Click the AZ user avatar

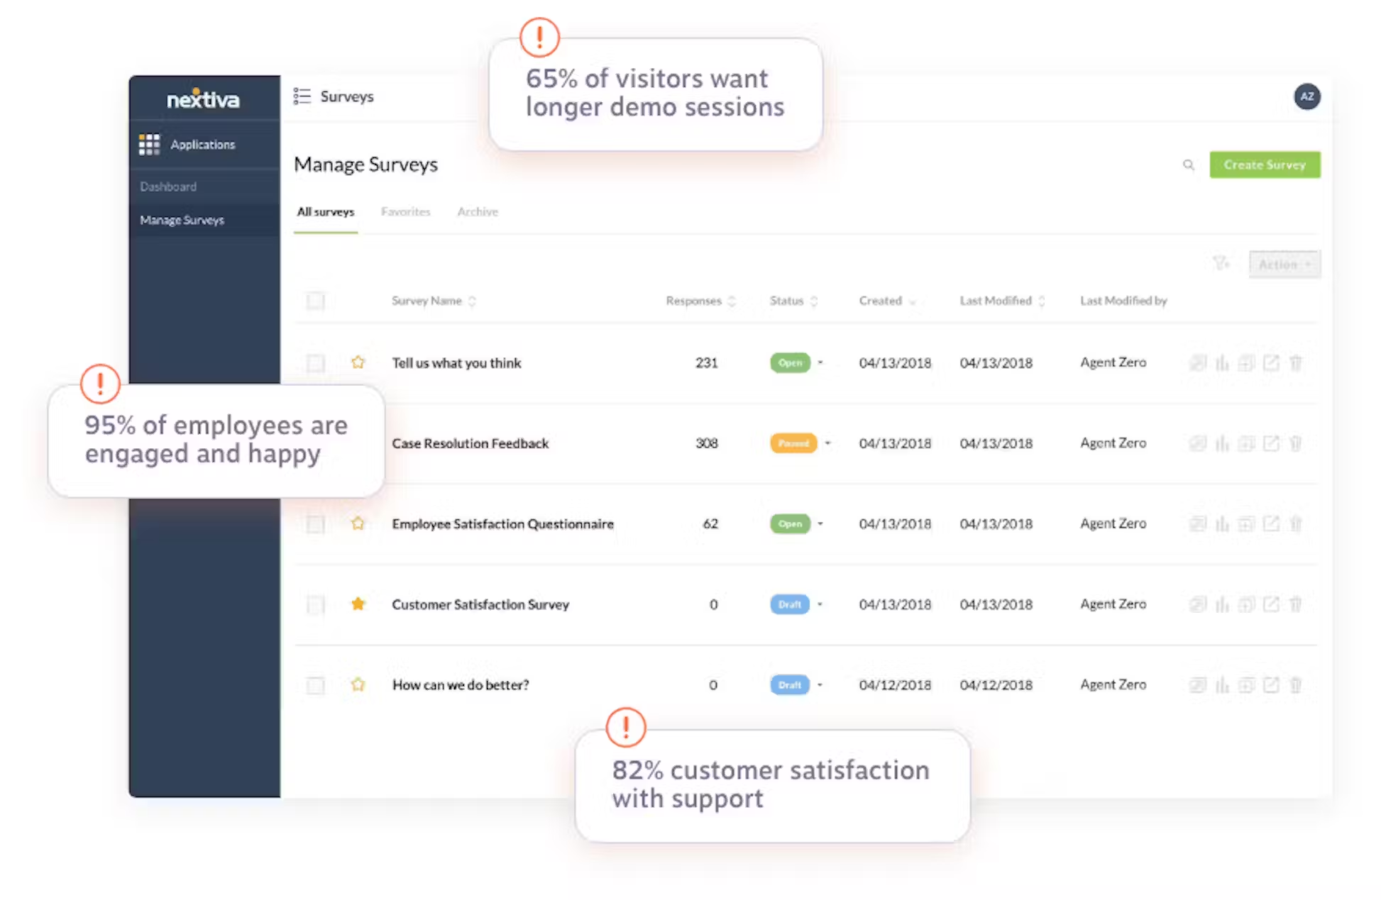coord(1306,96)
